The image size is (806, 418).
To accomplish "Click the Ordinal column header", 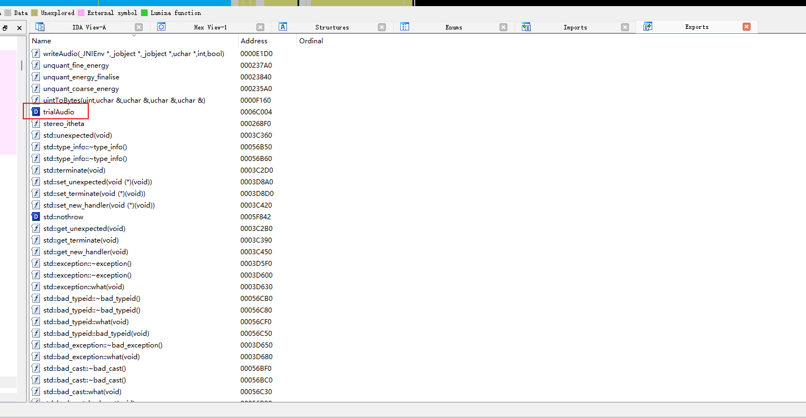I will pyautogui.click(x=311, y=41).
